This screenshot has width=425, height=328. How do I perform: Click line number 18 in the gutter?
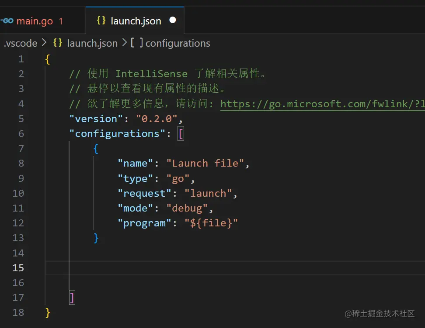point(18,313)
